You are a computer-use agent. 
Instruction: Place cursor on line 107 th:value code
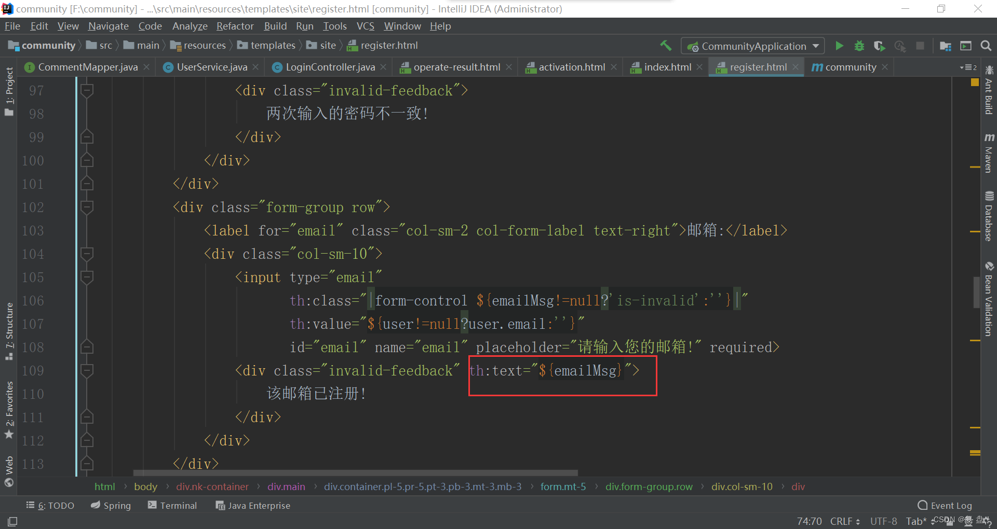pyautogui.click(x=436, y=324)
